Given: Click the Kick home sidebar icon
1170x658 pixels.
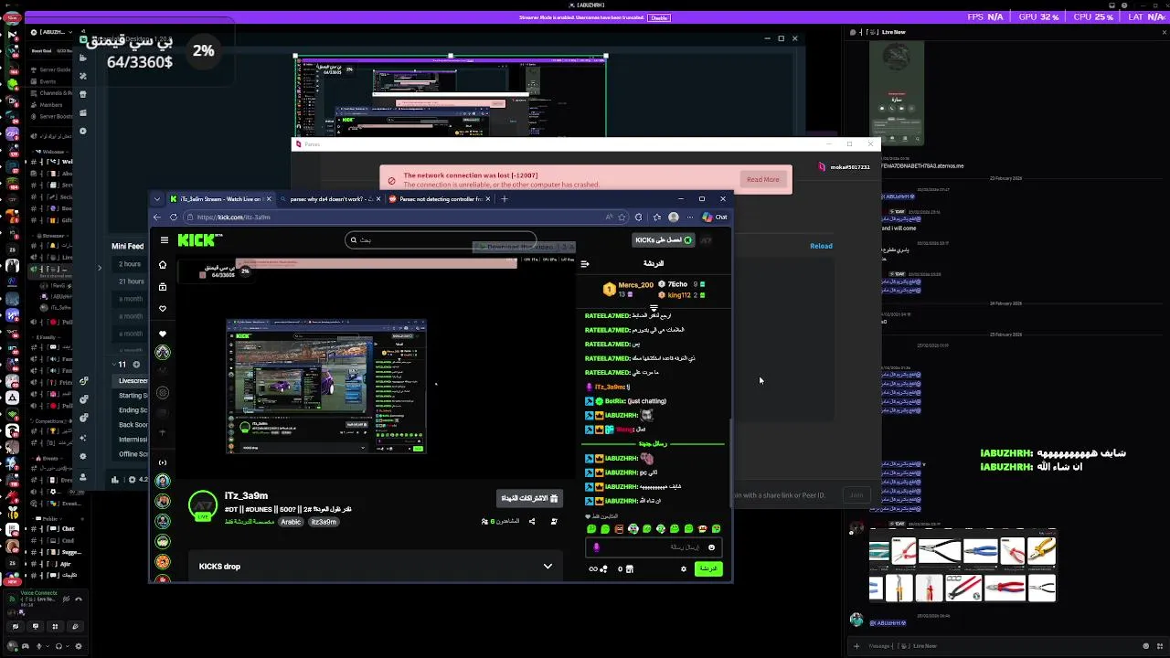Looking at the screenshot, I should point(163,265).
